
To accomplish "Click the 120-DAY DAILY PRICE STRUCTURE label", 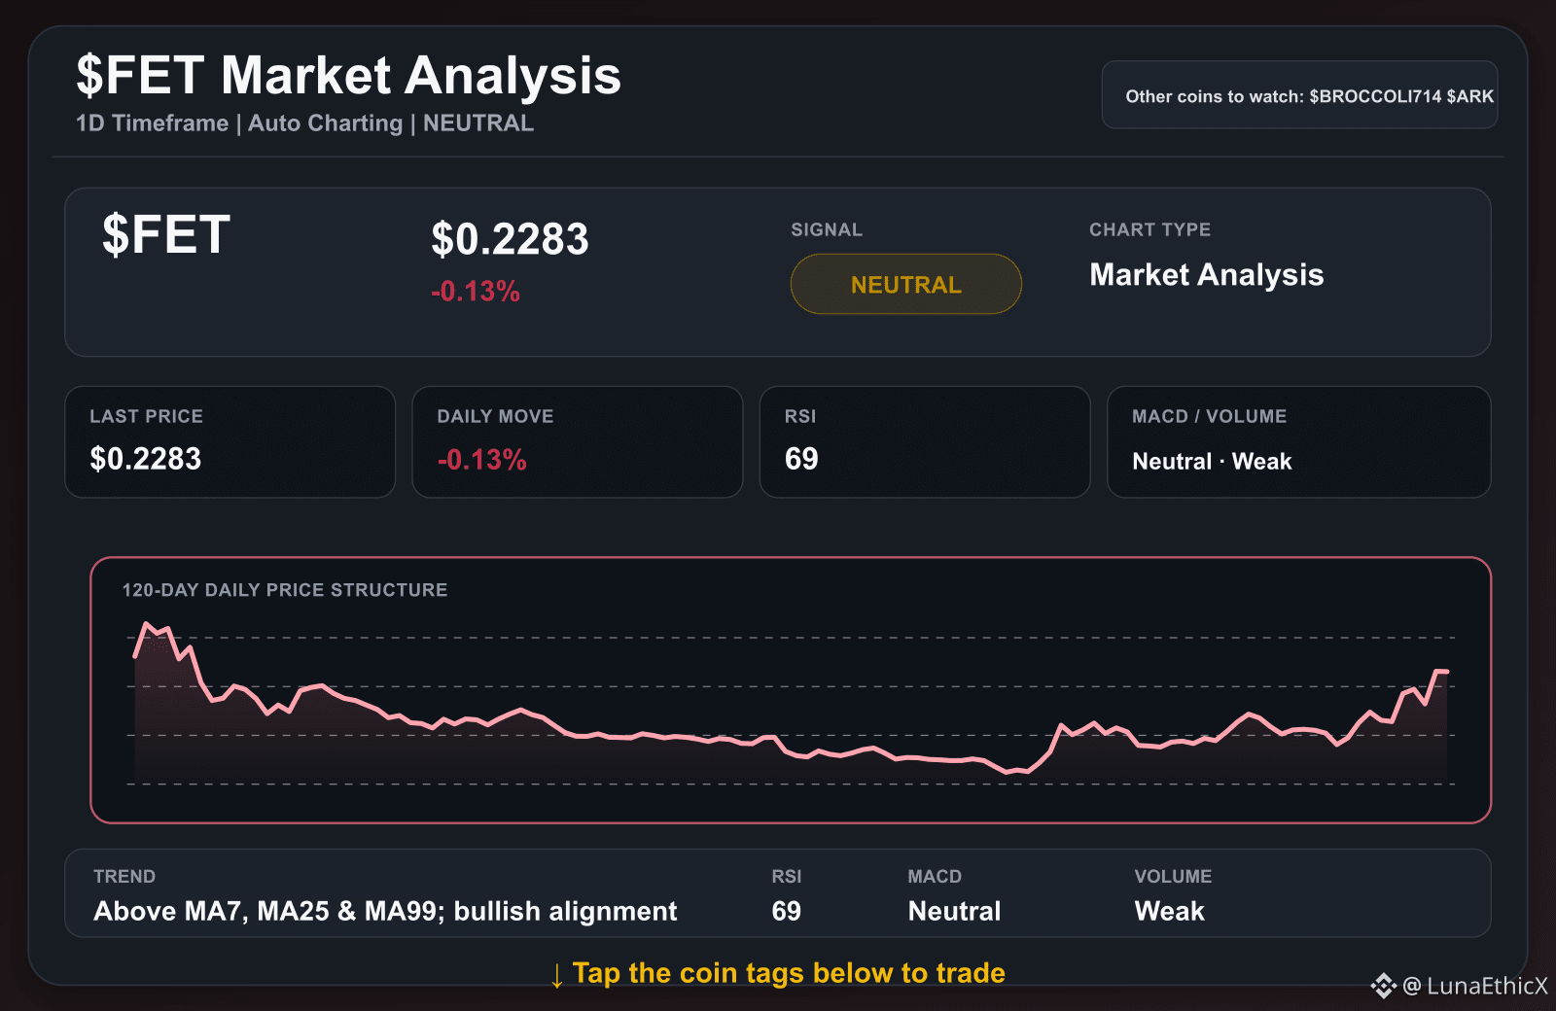I will coord(284,590).
